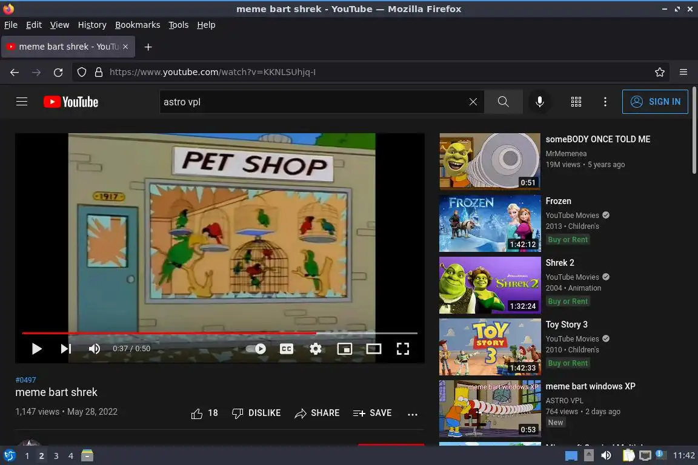This screenshot has width=698, height=465.
Task: Click Buy or Rent under Toy Story 3
Action: [568, 363]
